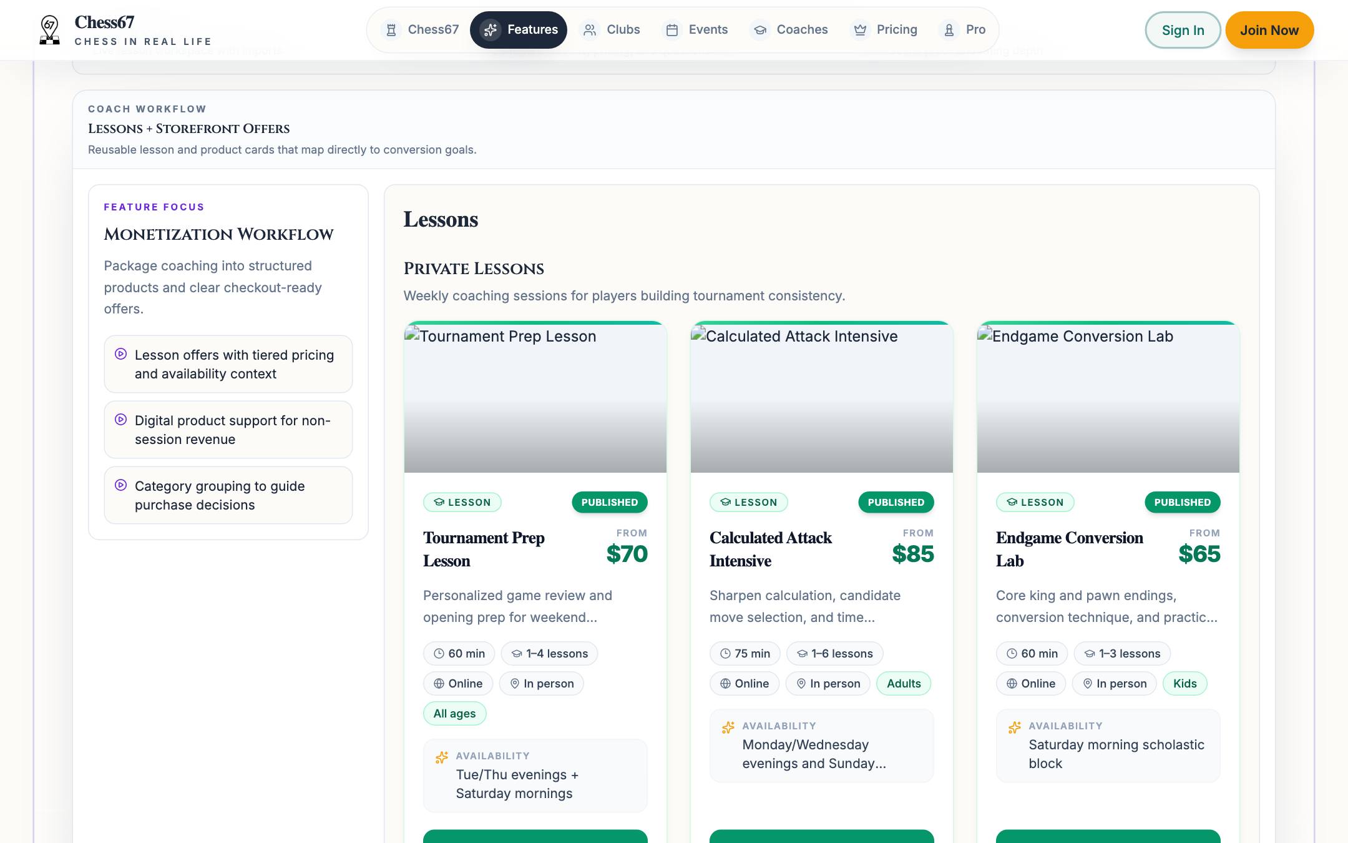Click the crown icon beside Pricing
The width and height of the screenshot is (1348, 843).
(x=860, y=30)
